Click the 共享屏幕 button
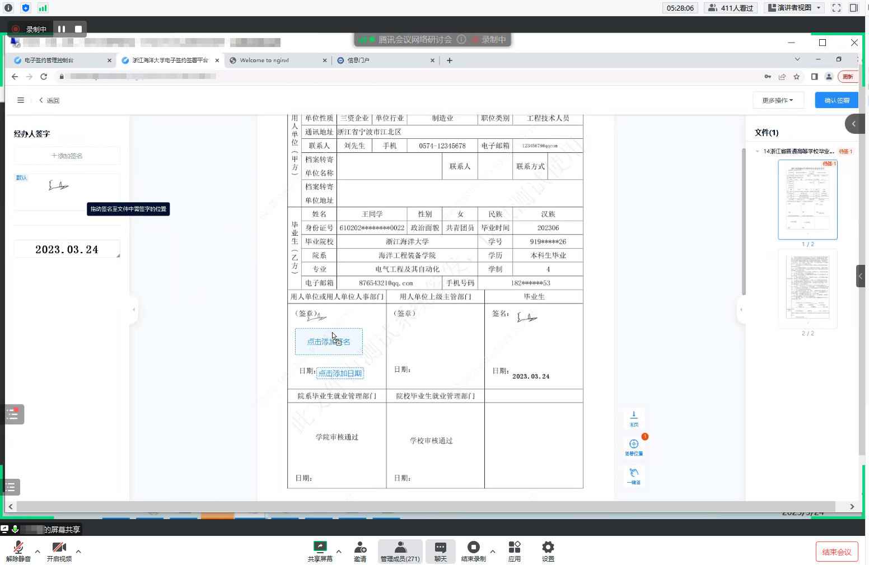This screenshot has height=565, width=869. [320, 552]
